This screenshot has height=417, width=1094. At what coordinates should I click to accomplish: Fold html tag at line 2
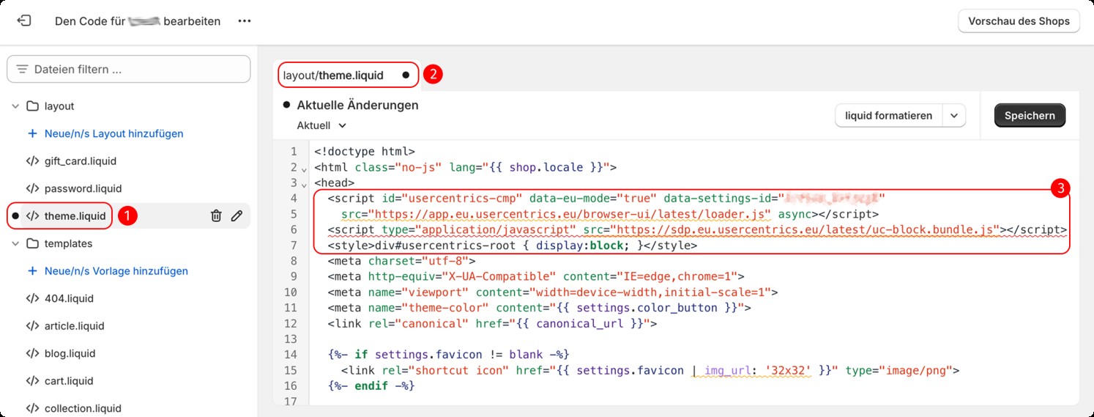(x=305, y=169)
